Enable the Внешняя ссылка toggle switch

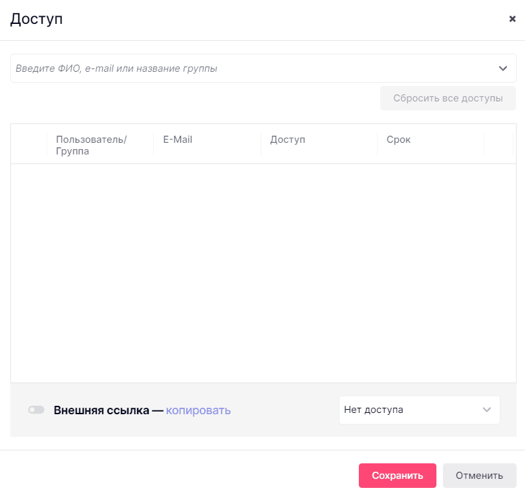click(x=36, y=410)
